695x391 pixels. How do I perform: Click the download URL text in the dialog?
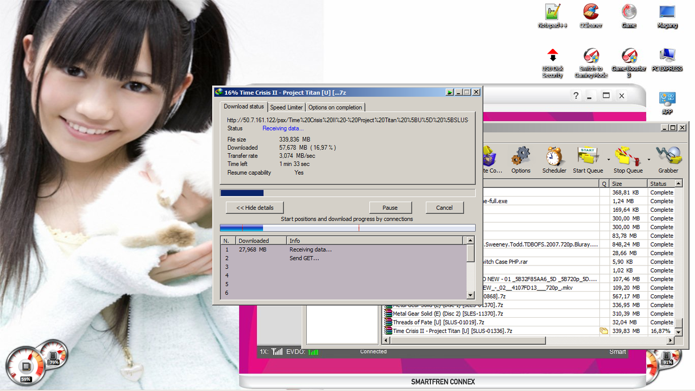347,119
